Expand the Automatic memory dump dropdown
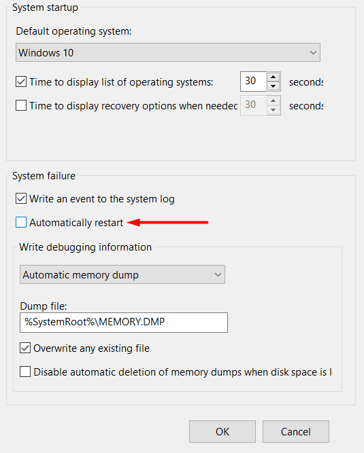 point(122,274)
